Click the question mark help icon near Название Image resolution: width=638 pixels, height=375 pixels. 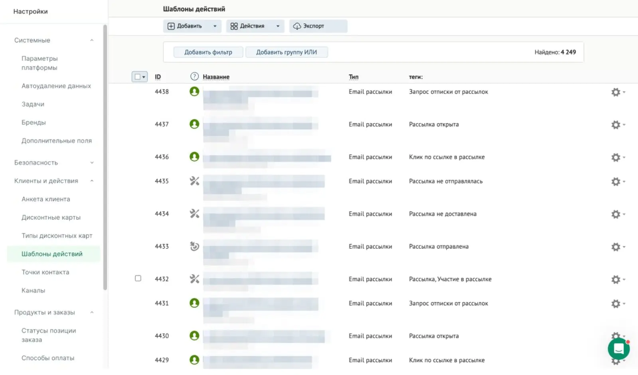(194, 77)
